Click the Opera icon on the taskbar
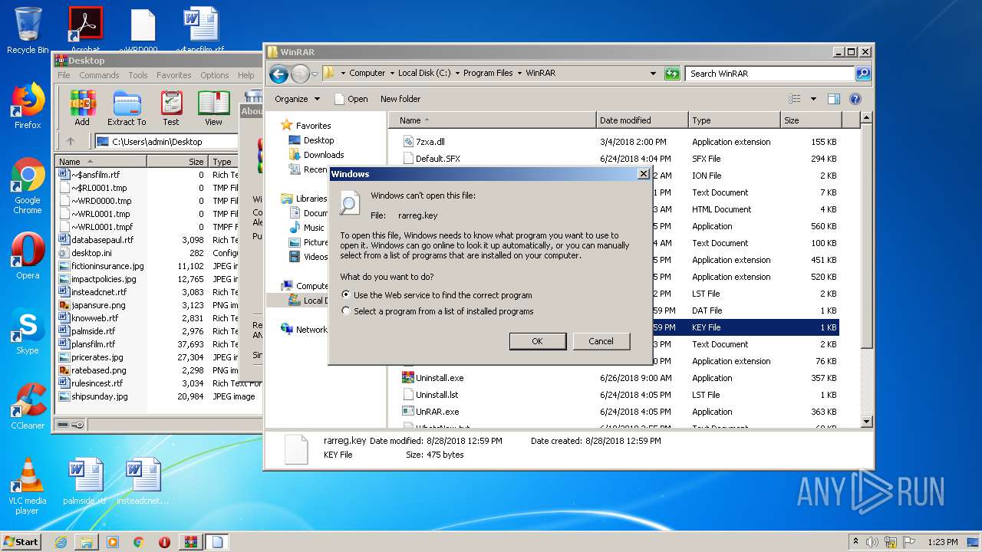The image size is (982, 552). 164,542
